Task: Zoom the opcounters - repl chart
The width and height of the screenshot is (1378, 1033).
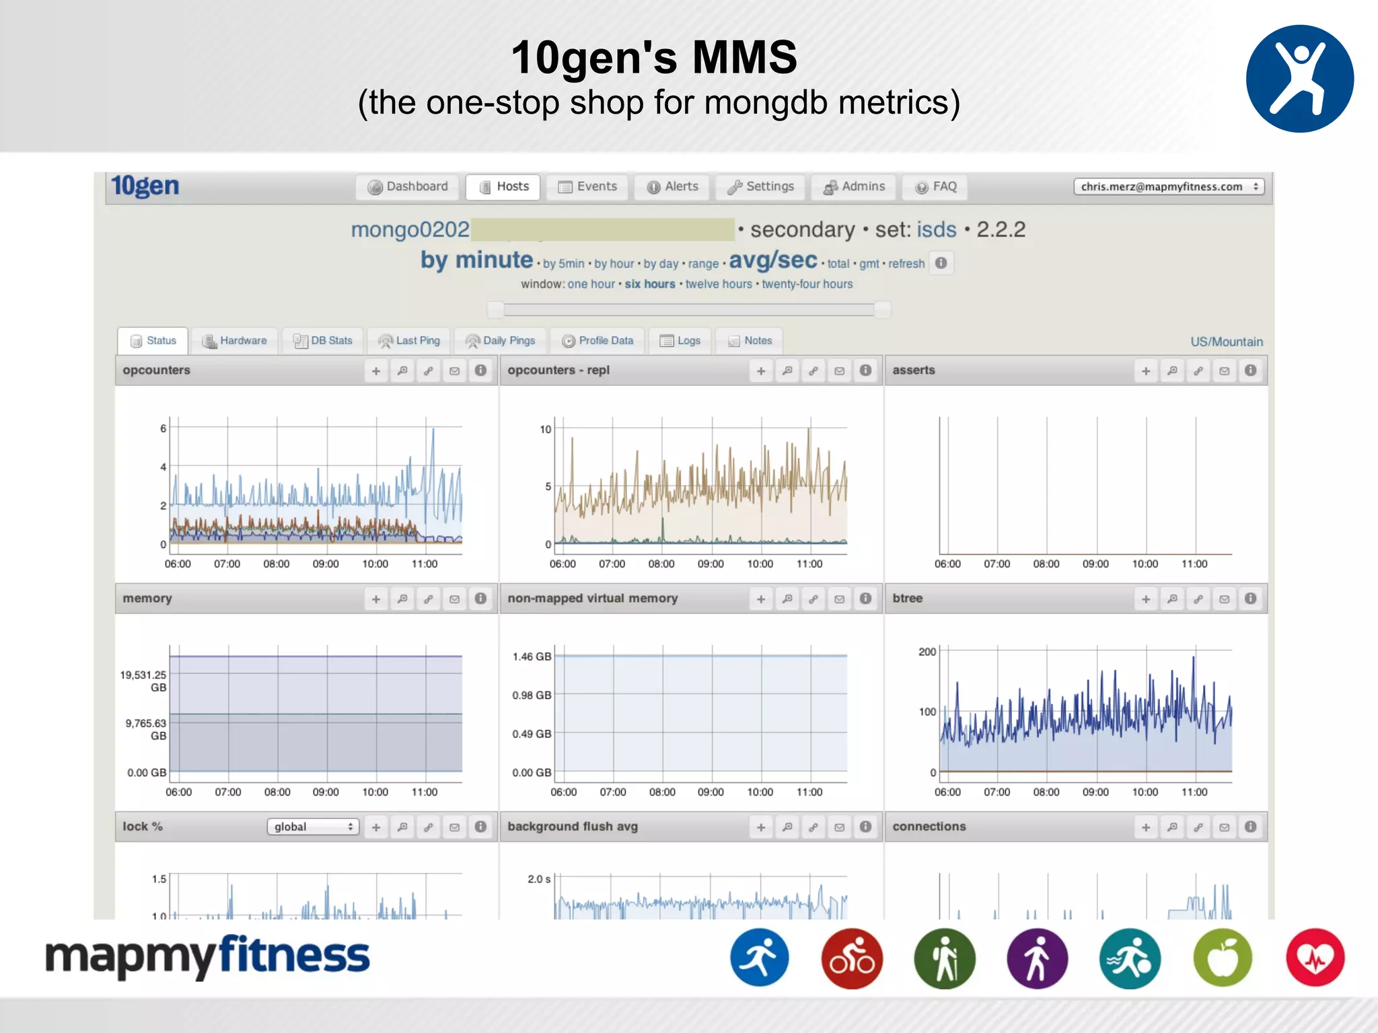Action: pyautogui.click(x=787, y=371)
